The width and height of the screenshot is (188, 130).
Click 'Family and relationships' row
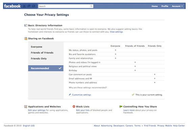[117, 58]
